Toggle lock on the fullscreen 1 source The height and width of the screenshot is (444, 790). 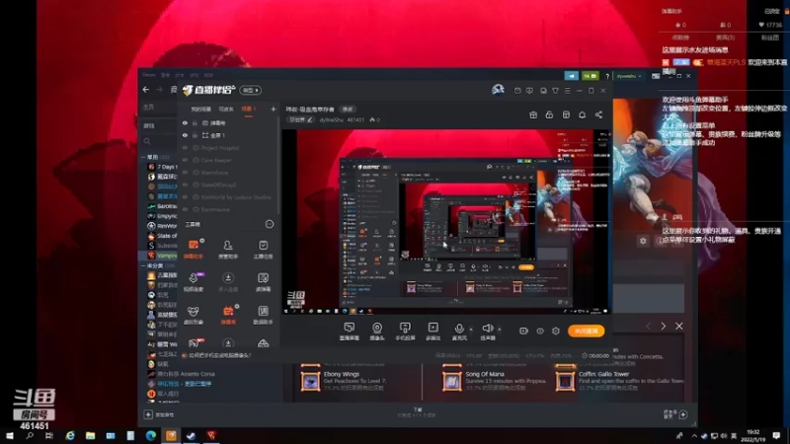[x=195, y=135]
